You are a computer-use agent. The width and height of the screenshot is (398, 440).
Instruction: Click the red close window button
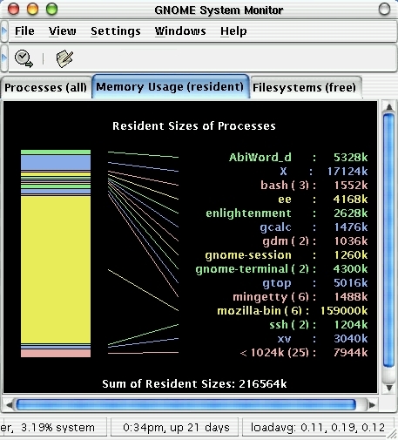coord(13,9)
